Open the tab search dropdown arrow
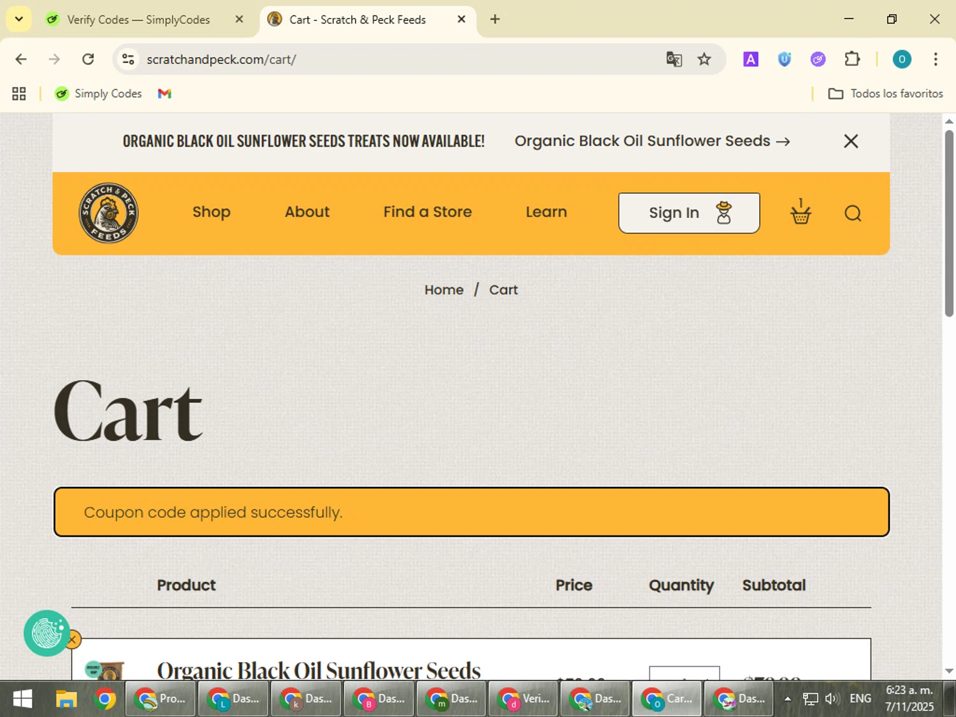956x717 pixels. 18,19
